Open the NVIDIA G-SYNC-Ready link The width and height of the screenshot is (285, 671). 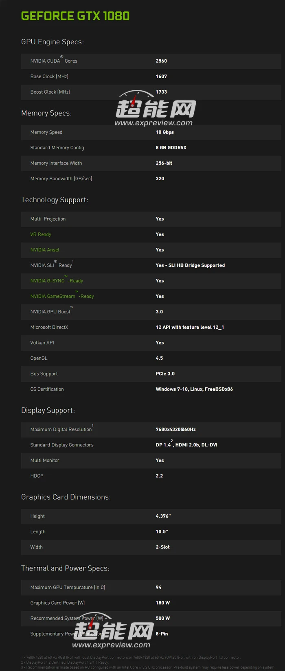click(x=57, y=281)
